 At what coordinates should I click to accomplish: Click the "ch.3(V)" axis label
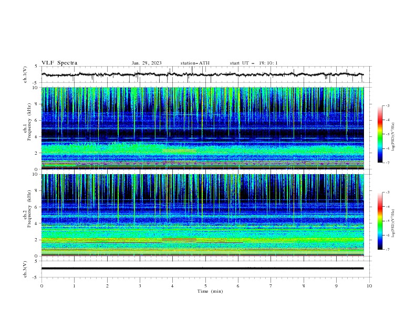25,269
